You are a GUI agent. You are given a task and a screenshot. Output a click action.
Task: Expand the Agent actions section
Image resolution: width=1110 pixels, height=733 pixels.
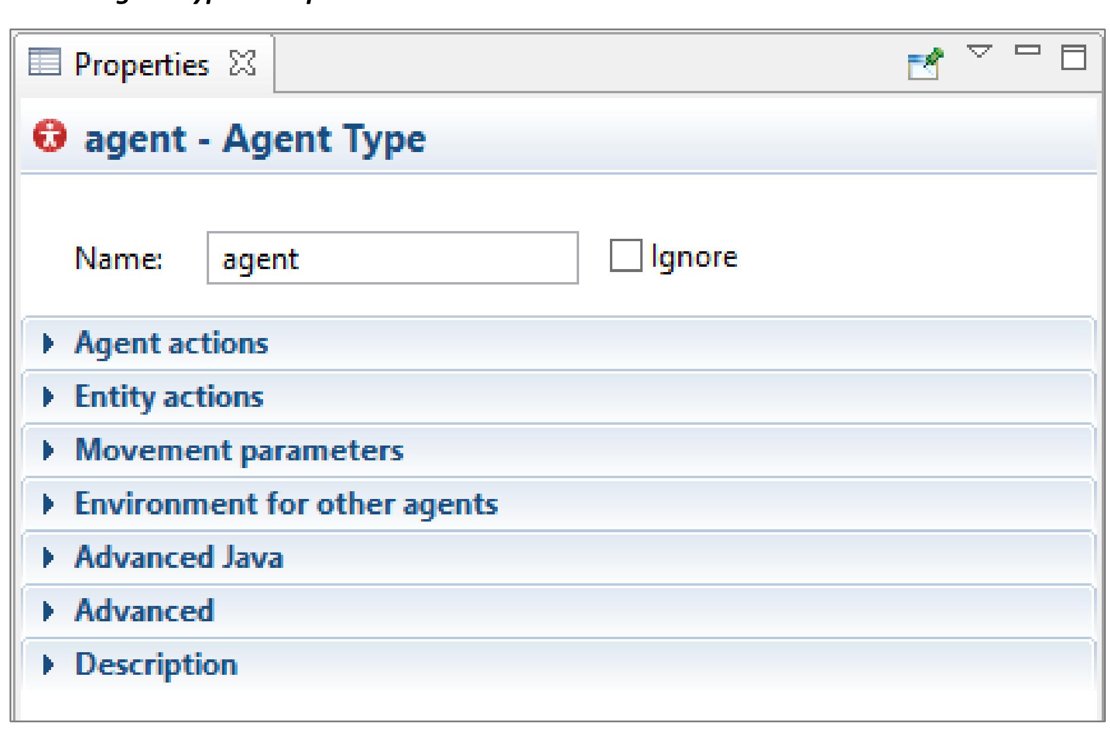coord(170,343)
